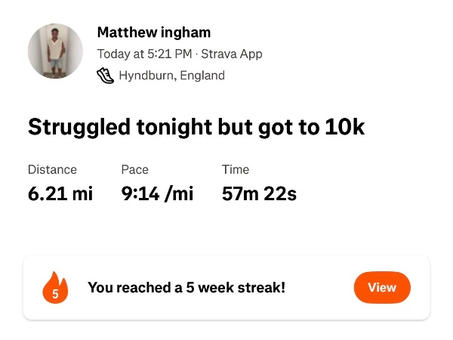Click the 57m 22s time value
The width and height of the screenshot is (453, 340).
click(259, 193)
